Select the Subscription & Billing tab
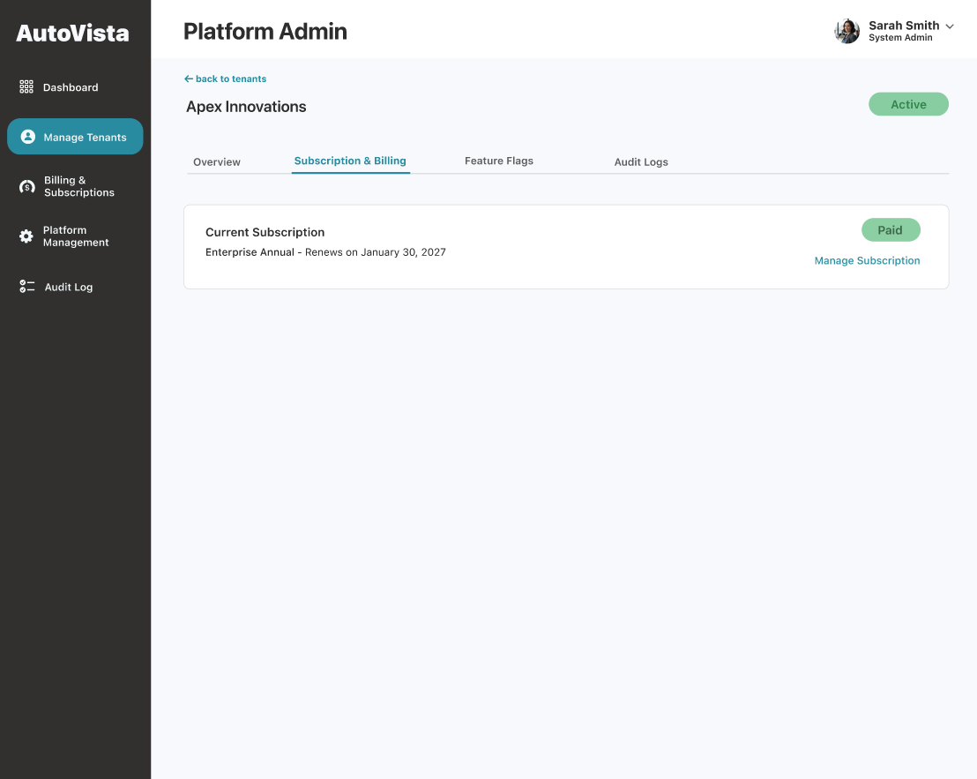This screenshot has height=779, width=977. (x=350, y=161)
